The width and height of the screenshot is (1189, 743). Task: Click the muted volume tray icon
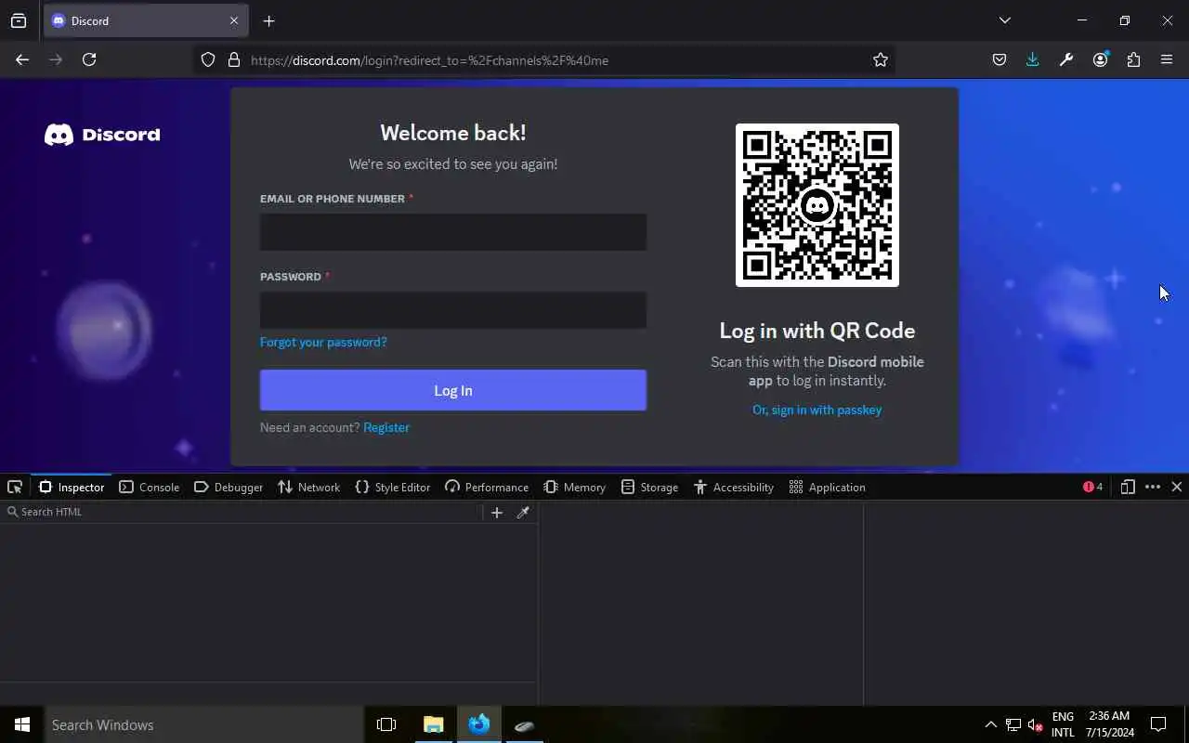(x=1036, y=724)
